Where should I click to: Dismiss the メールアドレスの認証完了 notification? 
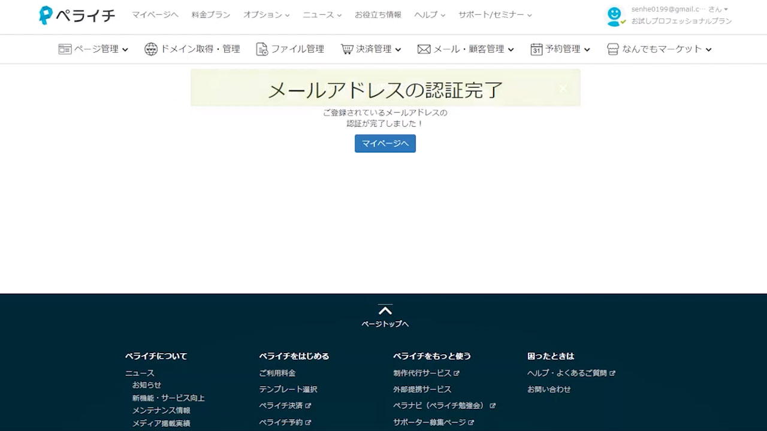click(563, 88)
